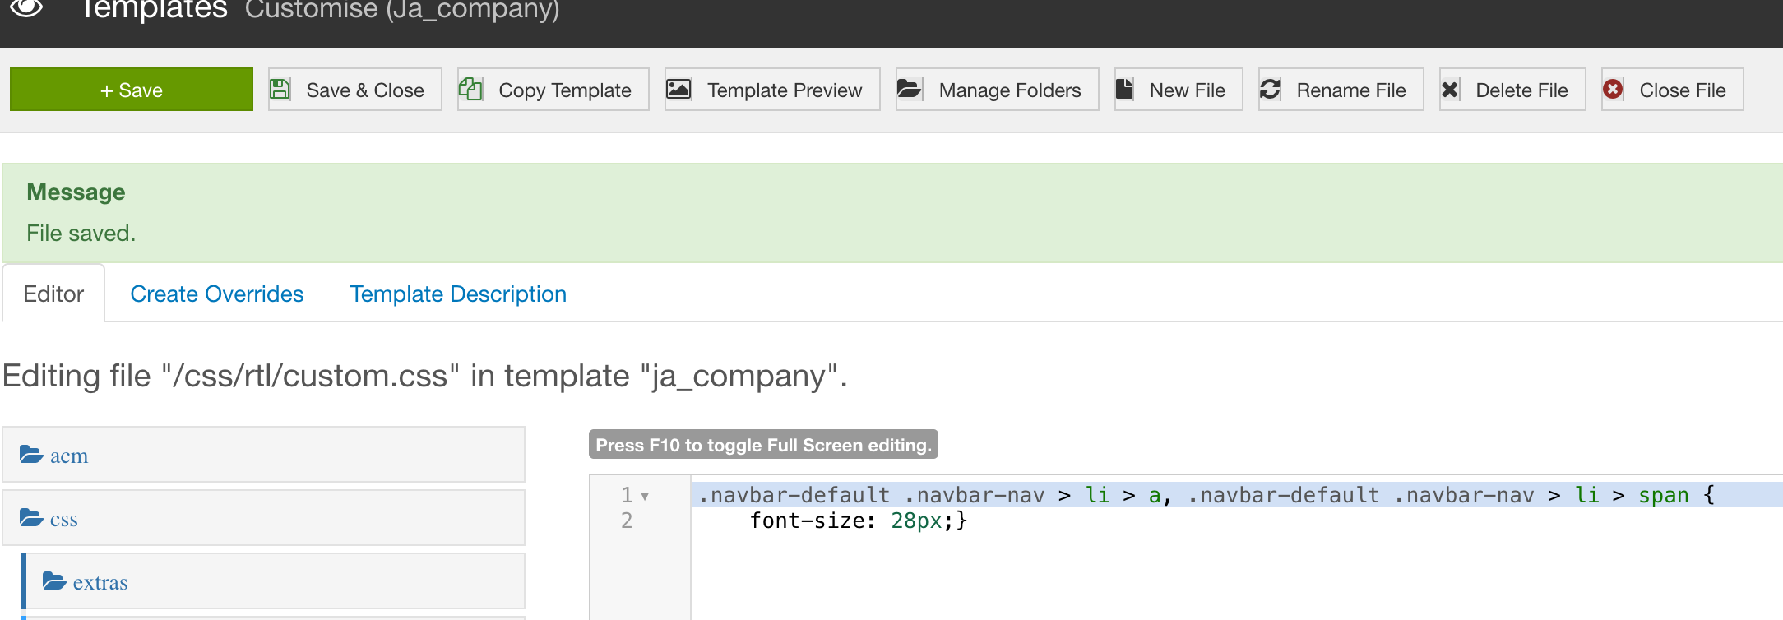Click line number 2 in the gutter

[x=627, y=521]
